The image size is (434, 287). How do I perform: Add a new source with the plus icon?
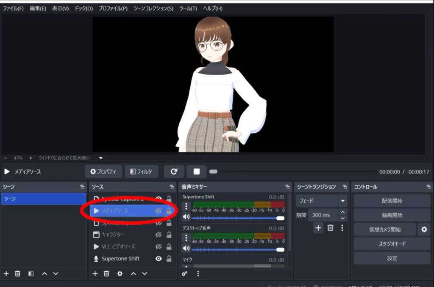(95, 273)
